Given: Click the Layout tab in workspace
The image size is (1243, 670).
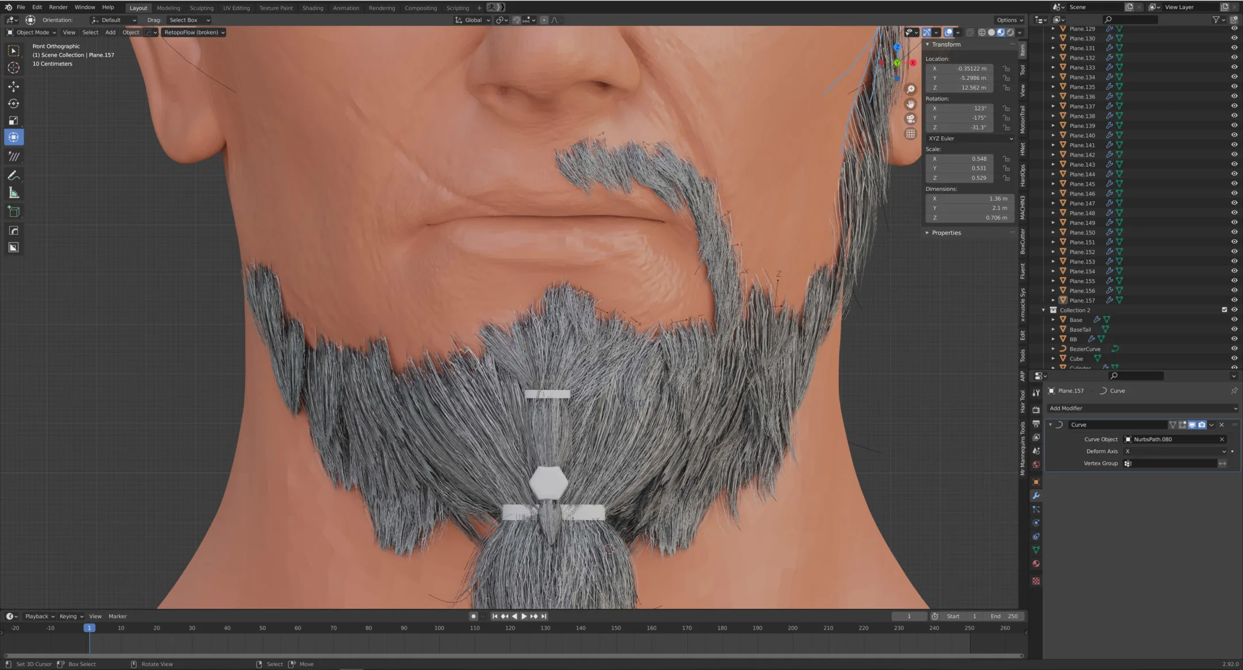Looking at the screenshot, I should [138, 7].
